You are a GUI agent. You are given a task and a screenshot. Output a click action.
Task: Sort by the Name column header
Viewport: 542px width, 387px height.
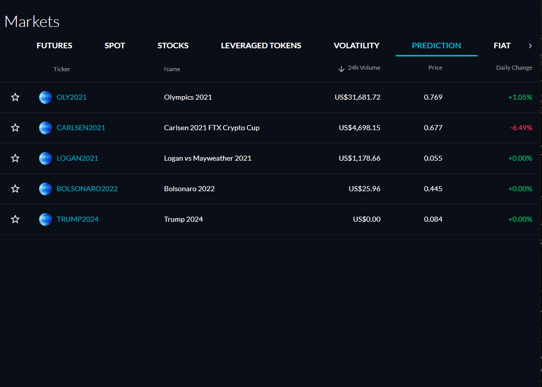pyautogui.click(x=172, y=69)
